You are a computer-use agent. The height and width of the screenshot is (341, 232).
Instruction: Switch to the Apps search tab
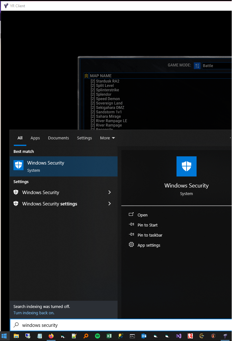(35, 138)
